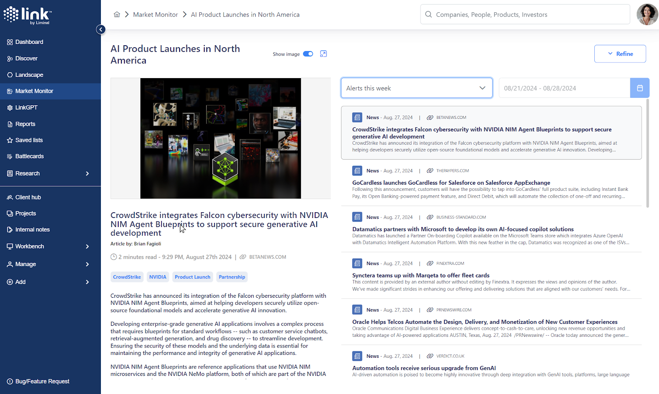Open the Datamatics partners with Microsoft article
The height and width of the screenshot is (394, 659).
tap(491, 229)
